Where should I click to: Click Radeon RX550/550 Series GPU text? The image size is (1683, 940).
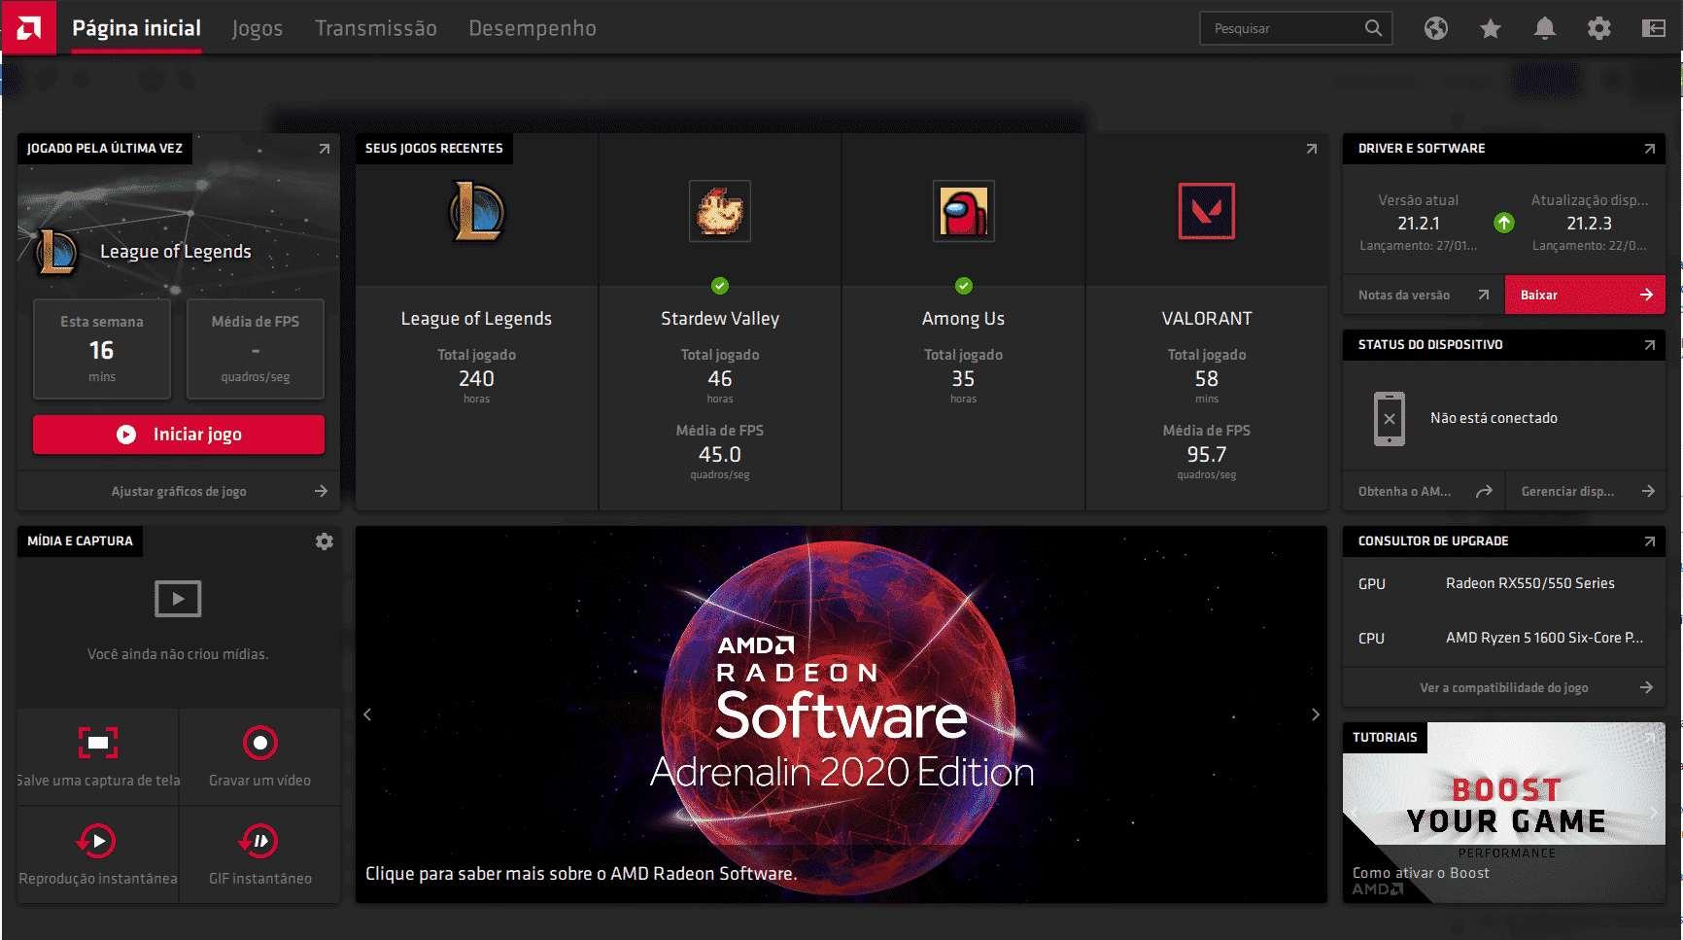point(1530,583)
